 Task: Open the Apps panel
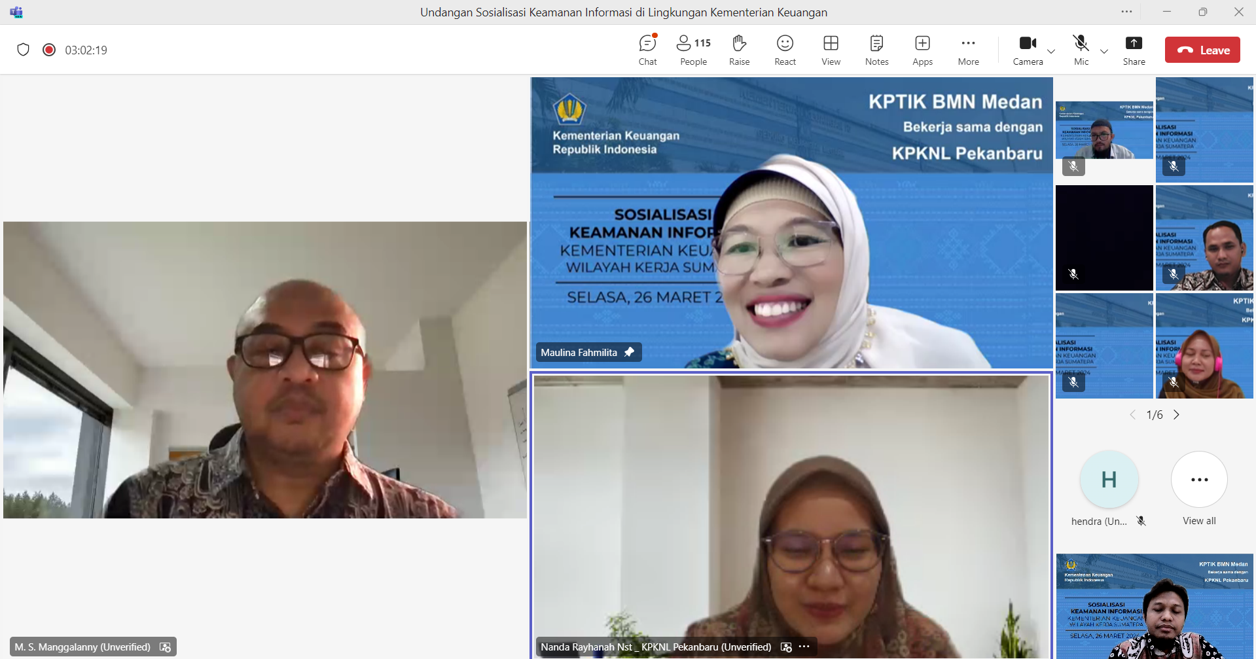pos(922,50)
